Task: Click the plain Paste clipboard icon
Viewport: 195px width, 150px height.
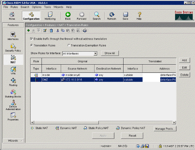Action: tap(68, 31)
